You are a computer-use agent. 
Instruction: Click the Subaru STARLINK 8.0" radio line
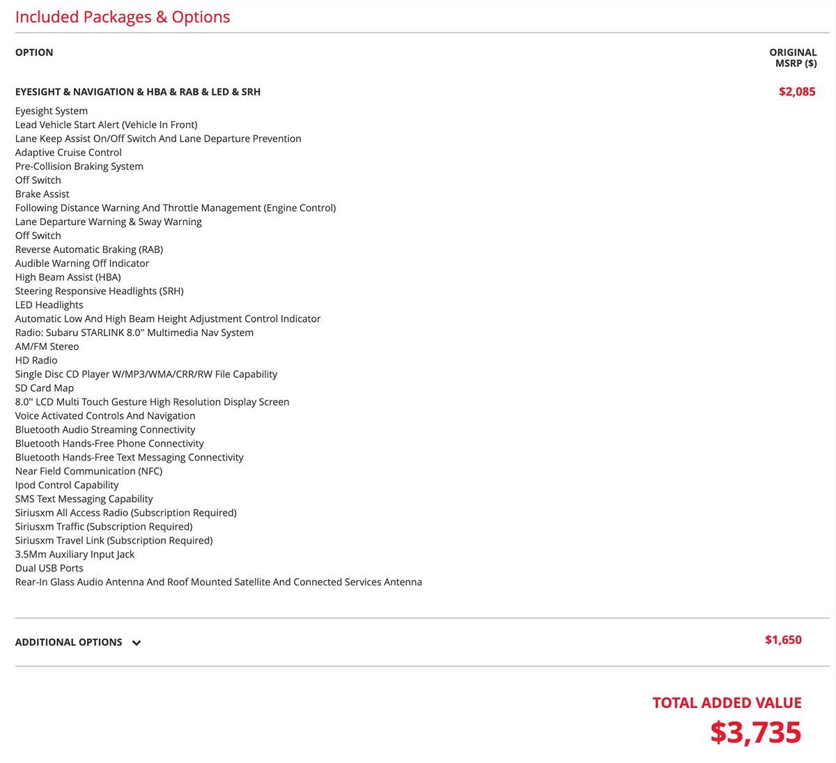pyautogui.click(x=134, y=332)
